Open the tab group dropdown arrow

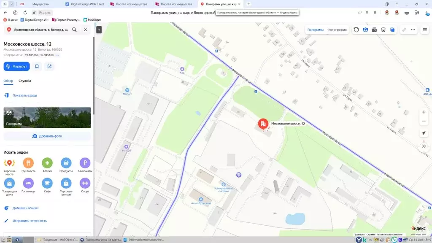pos(11,4)
